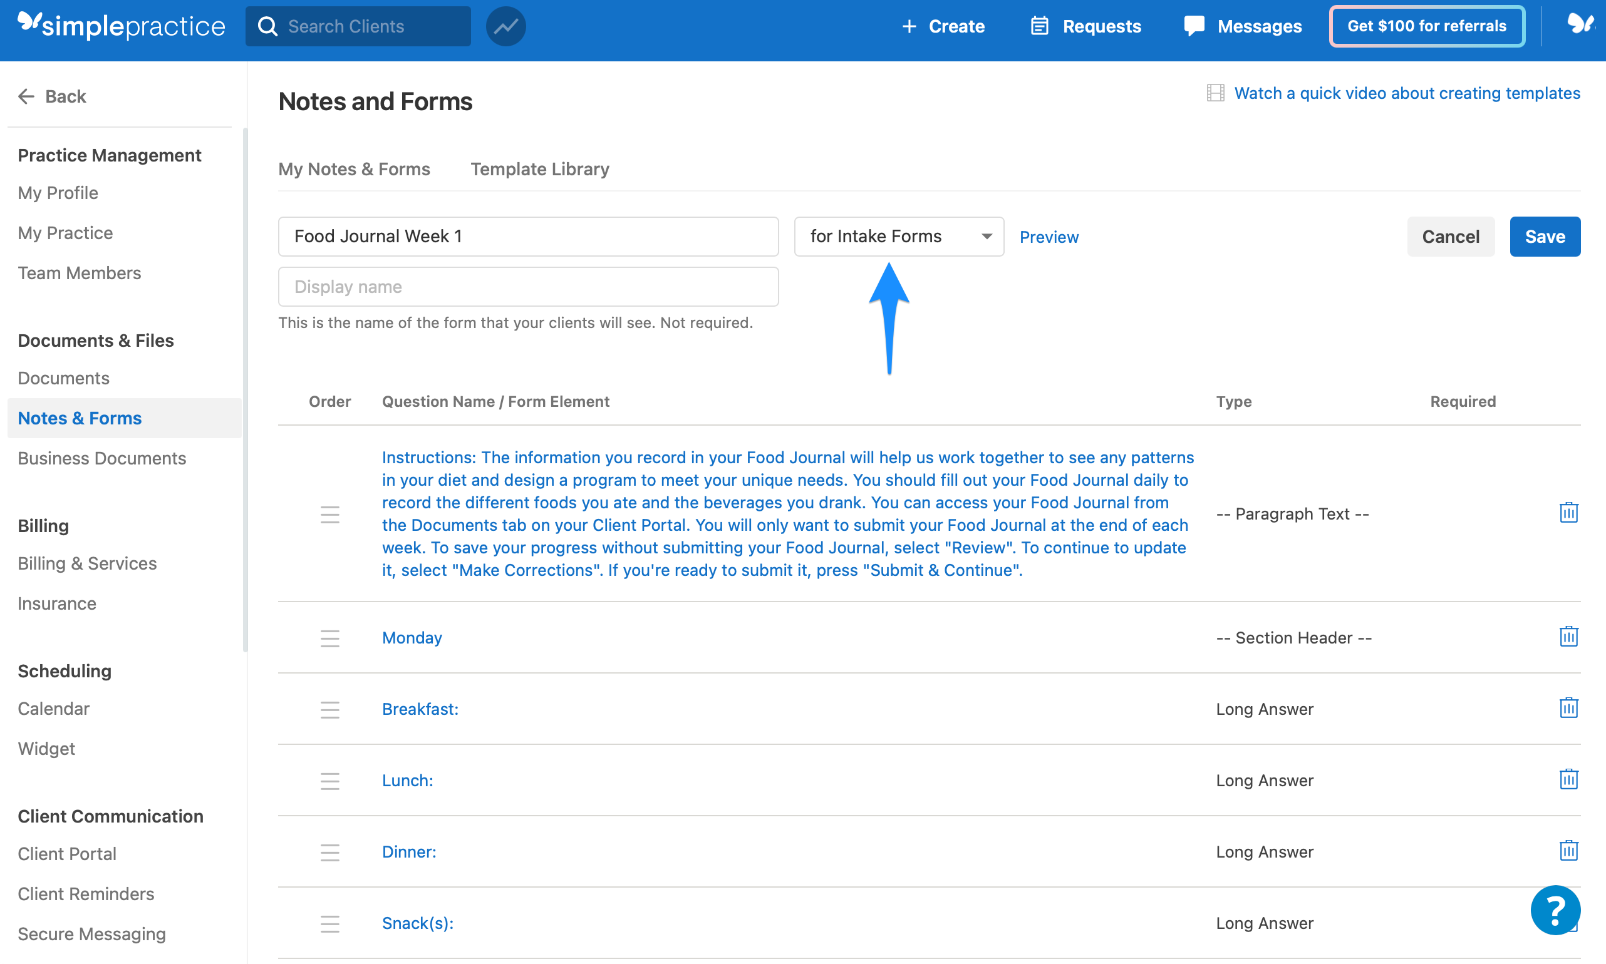Click the account butterfly icon at top right
Screen dimensions: 1606x964
point(1579,24)
